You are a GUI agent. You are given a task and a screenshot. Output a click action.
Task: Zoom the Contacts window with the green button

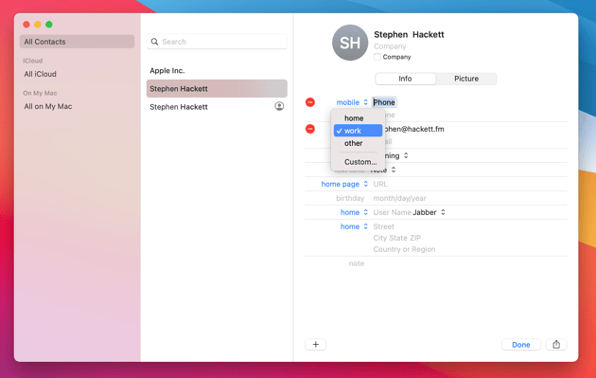point(49,25)
